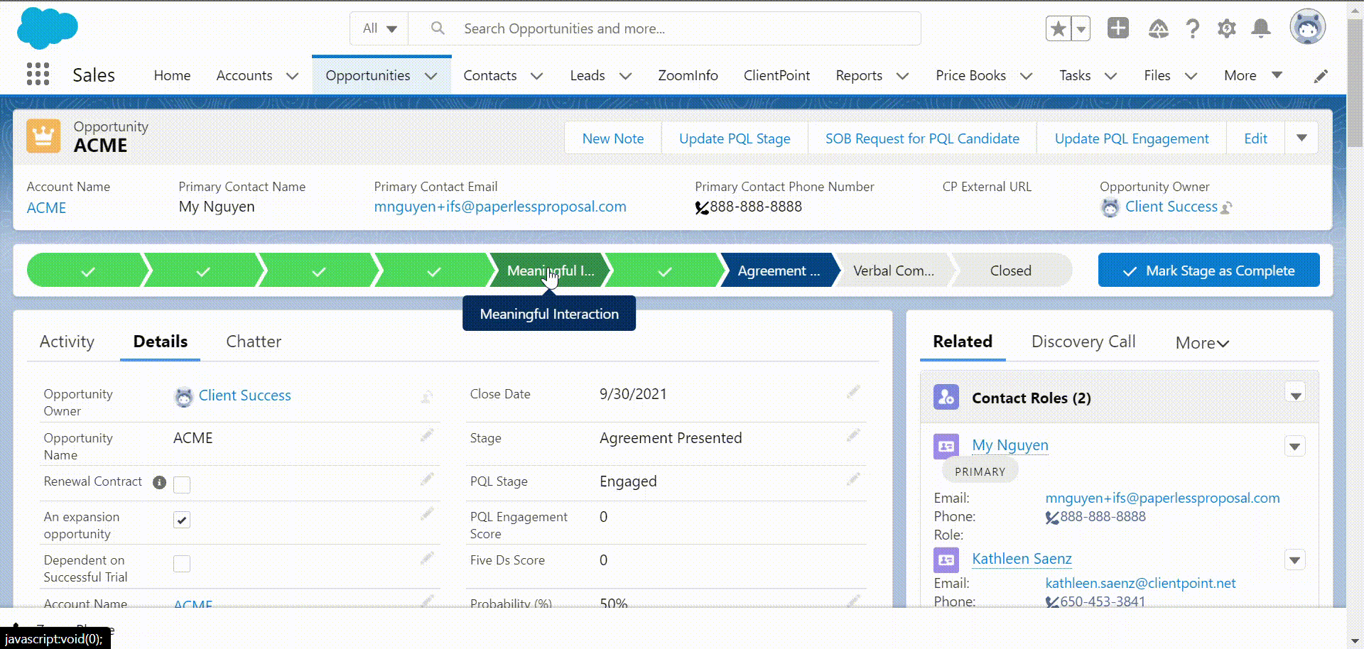Open the favorites list dropdown arrow
The width and height of the screenshot is (1364, 649).
tap(1081, 28)
